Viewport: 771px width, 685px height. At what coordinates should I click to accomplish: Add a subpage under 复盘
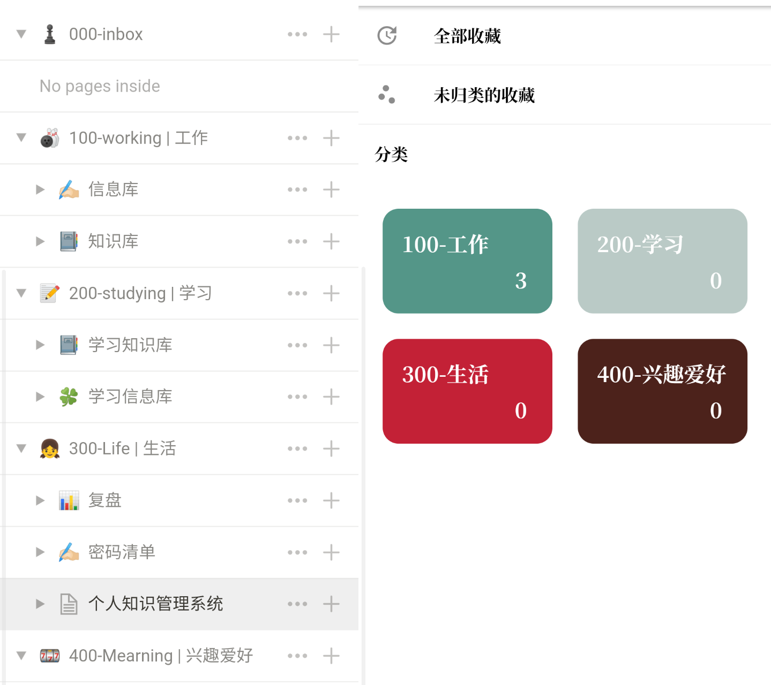(x=332, y=500)
